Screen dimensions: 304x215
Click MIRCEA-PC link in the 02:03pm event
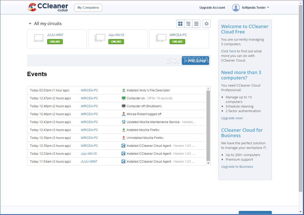point(89,90)
